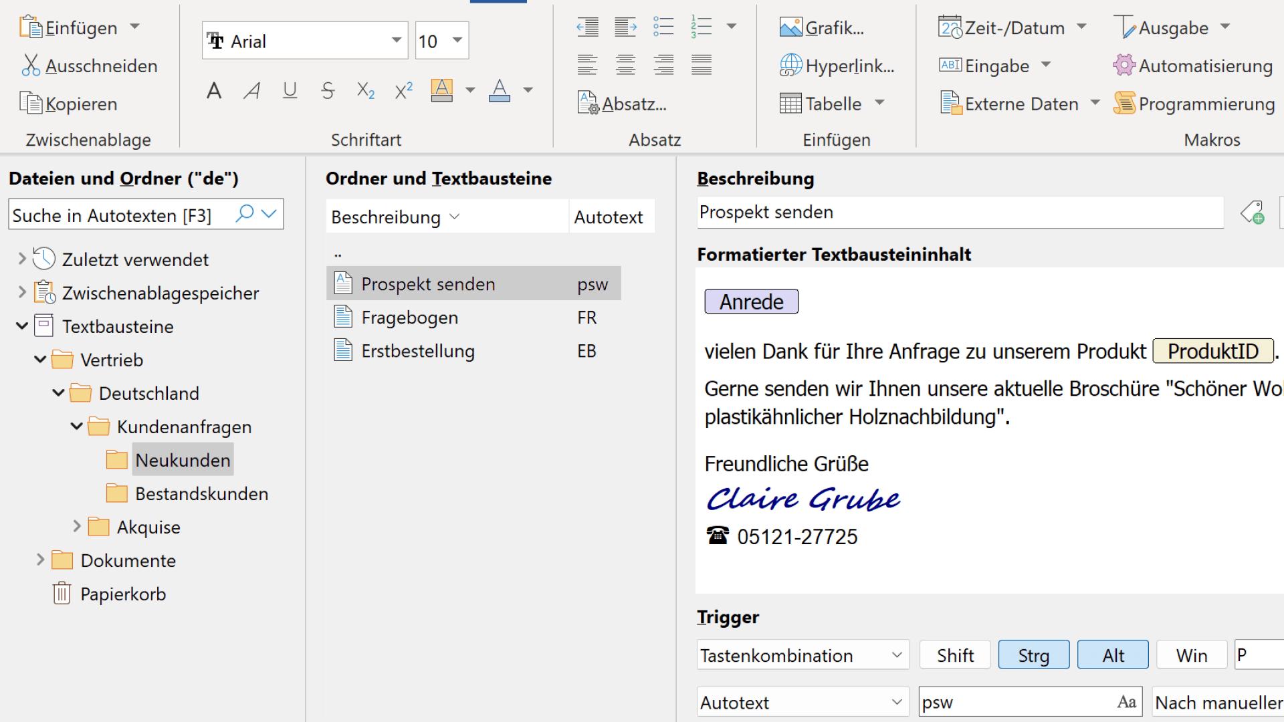
Task: Align text left
Action: pos(588,65)
